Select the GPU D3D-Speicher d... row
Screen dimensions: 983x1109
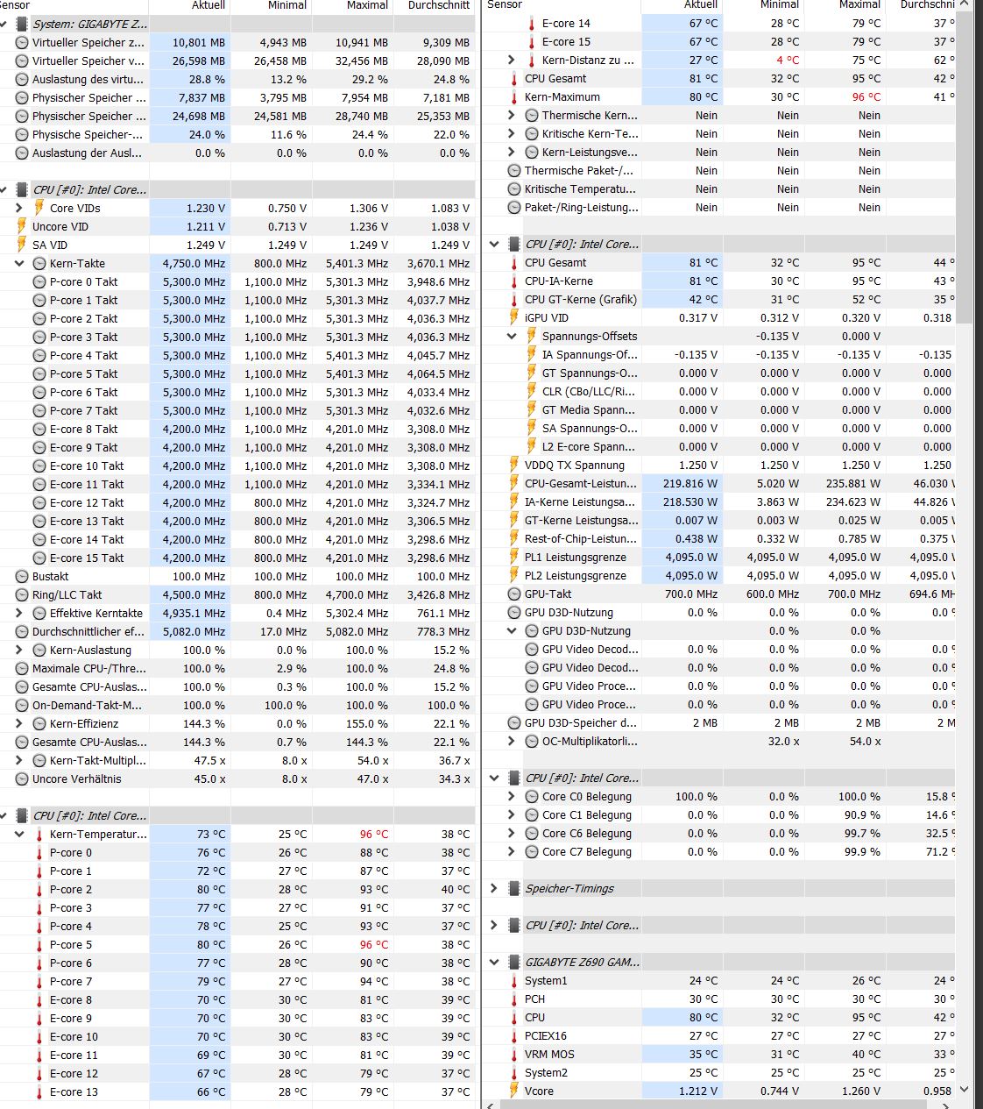click(x=719, y=722)
